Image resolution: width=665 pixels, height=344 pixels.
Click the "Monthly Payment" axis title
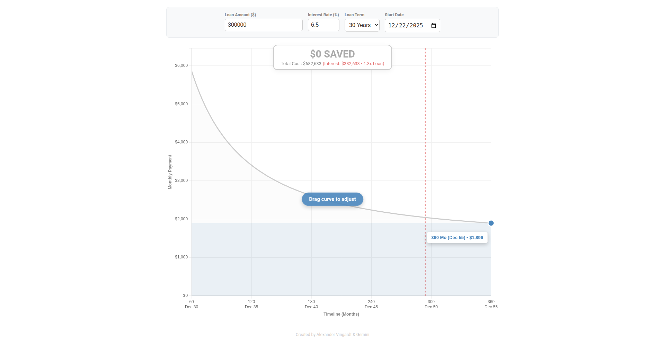coord(170,172)
